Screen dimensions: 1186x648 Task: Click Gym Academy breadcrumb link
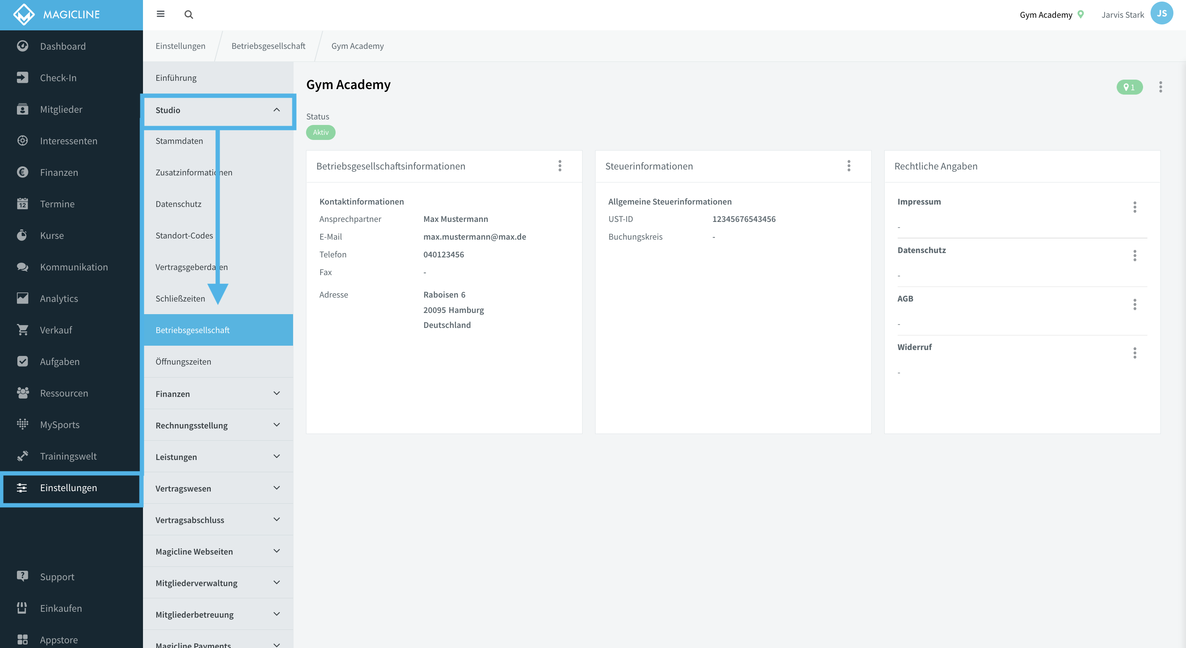coord(357,46)
